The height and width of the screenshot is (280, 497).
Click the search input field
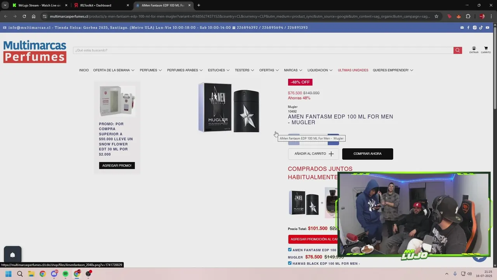tap(263, 50)
